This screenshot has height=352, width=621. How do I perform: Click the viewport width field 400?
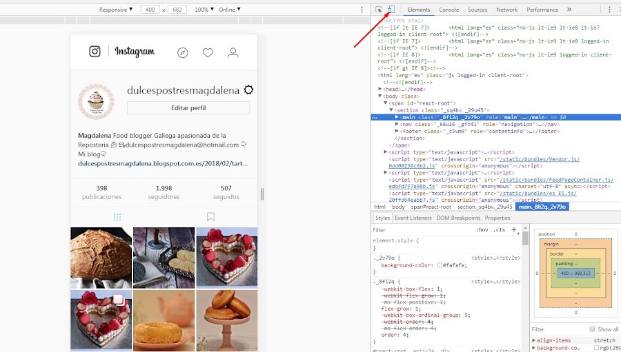tap(150, 10)
